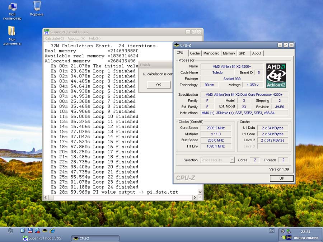
Task: Click the Core Speed 2805.2 MHz value
Action: pos(216,128)
